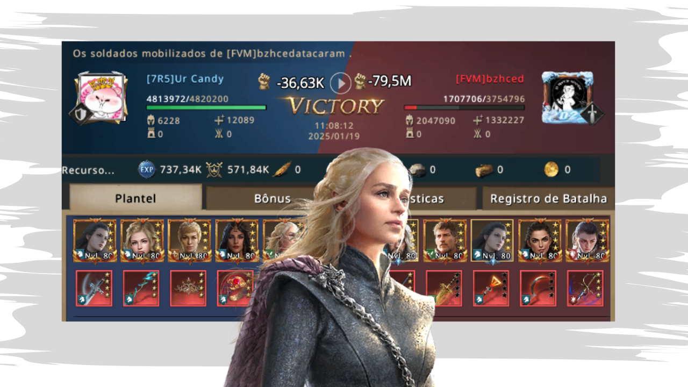This screenshot has width=688, height=387.
Task: Click the wood log resource icon
Action: click(484, 170)
